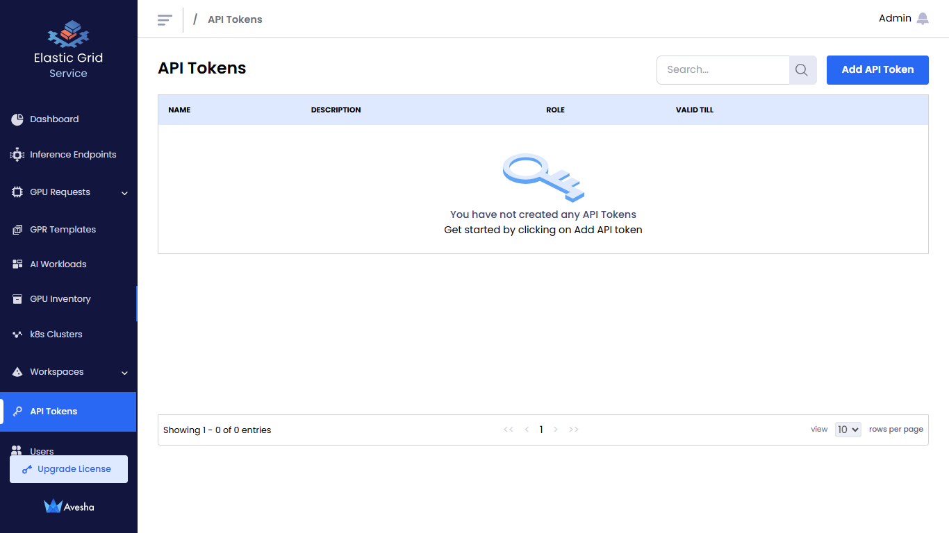This screenshot has width=949, height=533.
Task: Click into the Search input field
Action: tap(723, 70)
